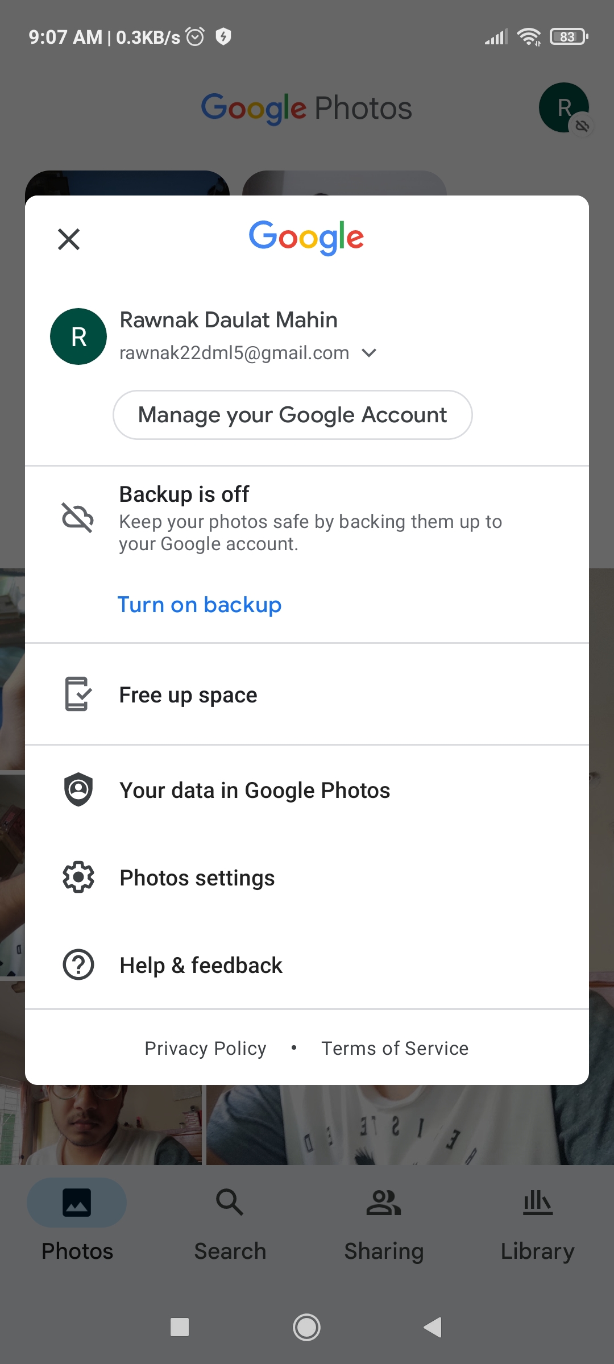
Task: Tap the shield icon for your data
Action: pos(78,789)
